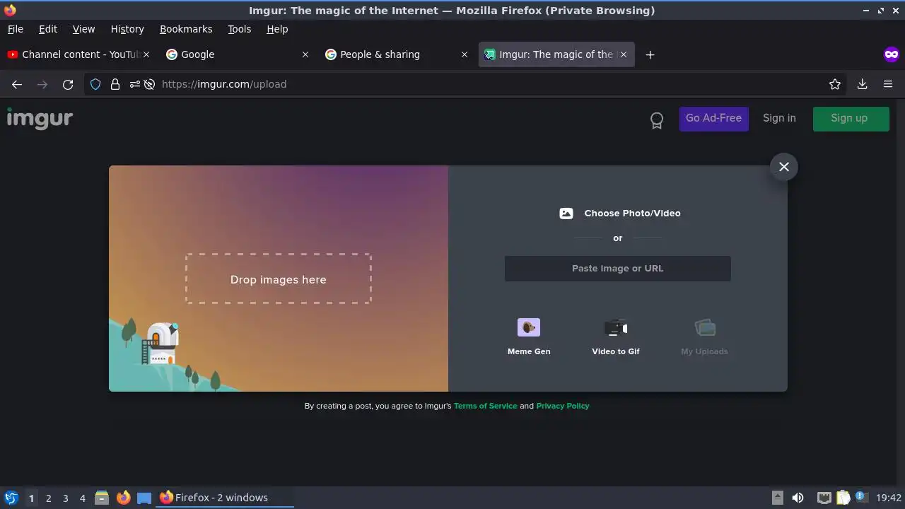Click Choose Photo/Video label
The width and height of the screenshot is (905, 509).
click(x=632, y=213)
